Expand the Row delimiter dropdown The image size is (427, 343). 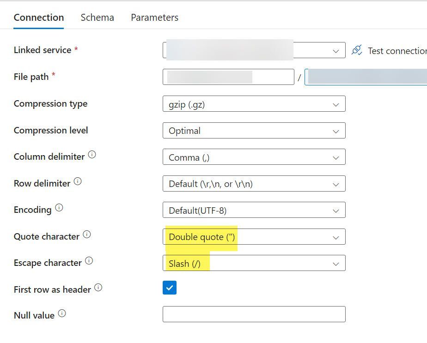254,184
